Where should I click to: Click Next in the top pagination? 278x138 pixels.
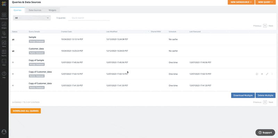[x=271, y=26]
